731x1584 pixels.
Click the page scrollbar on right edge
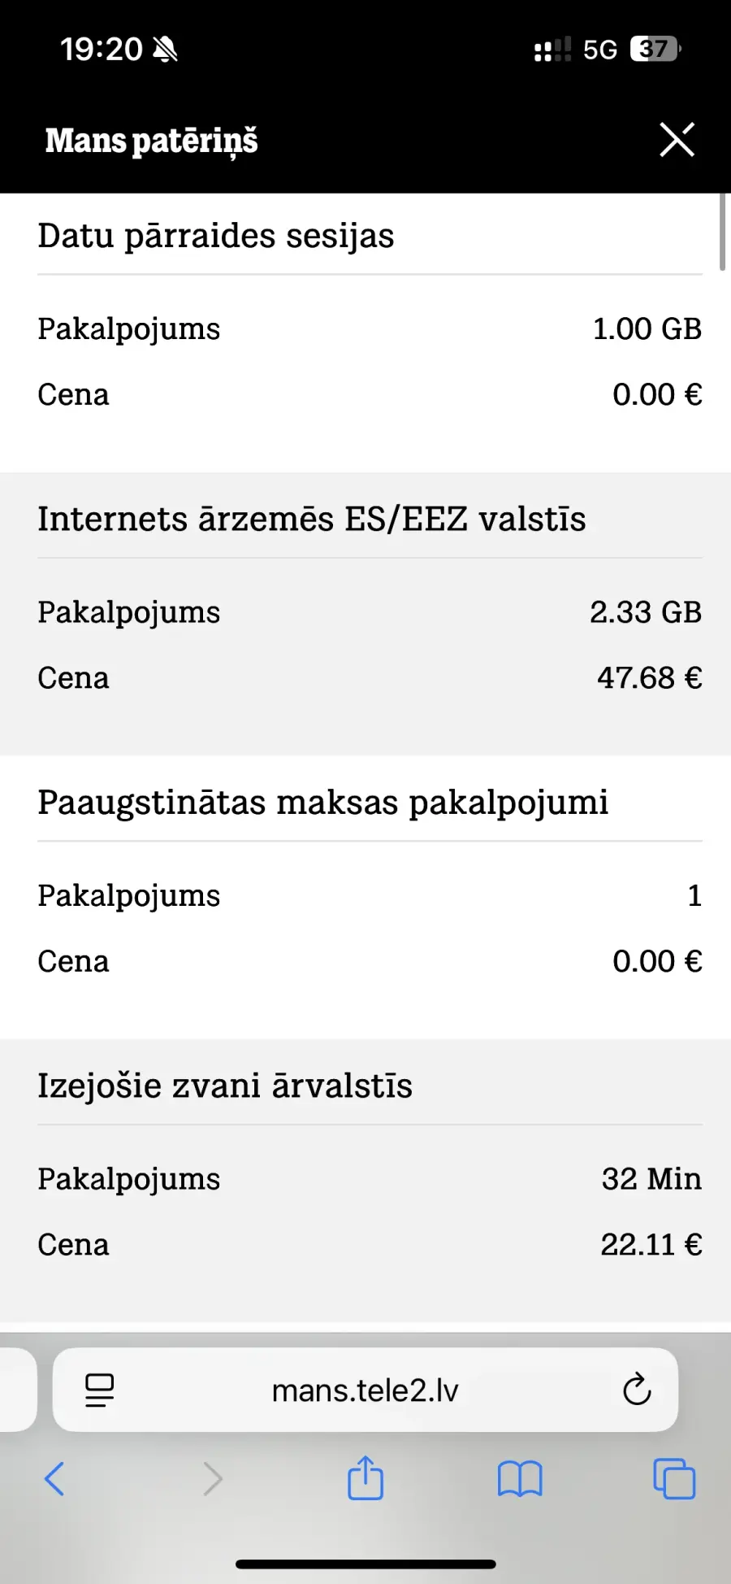click(722, 232)
